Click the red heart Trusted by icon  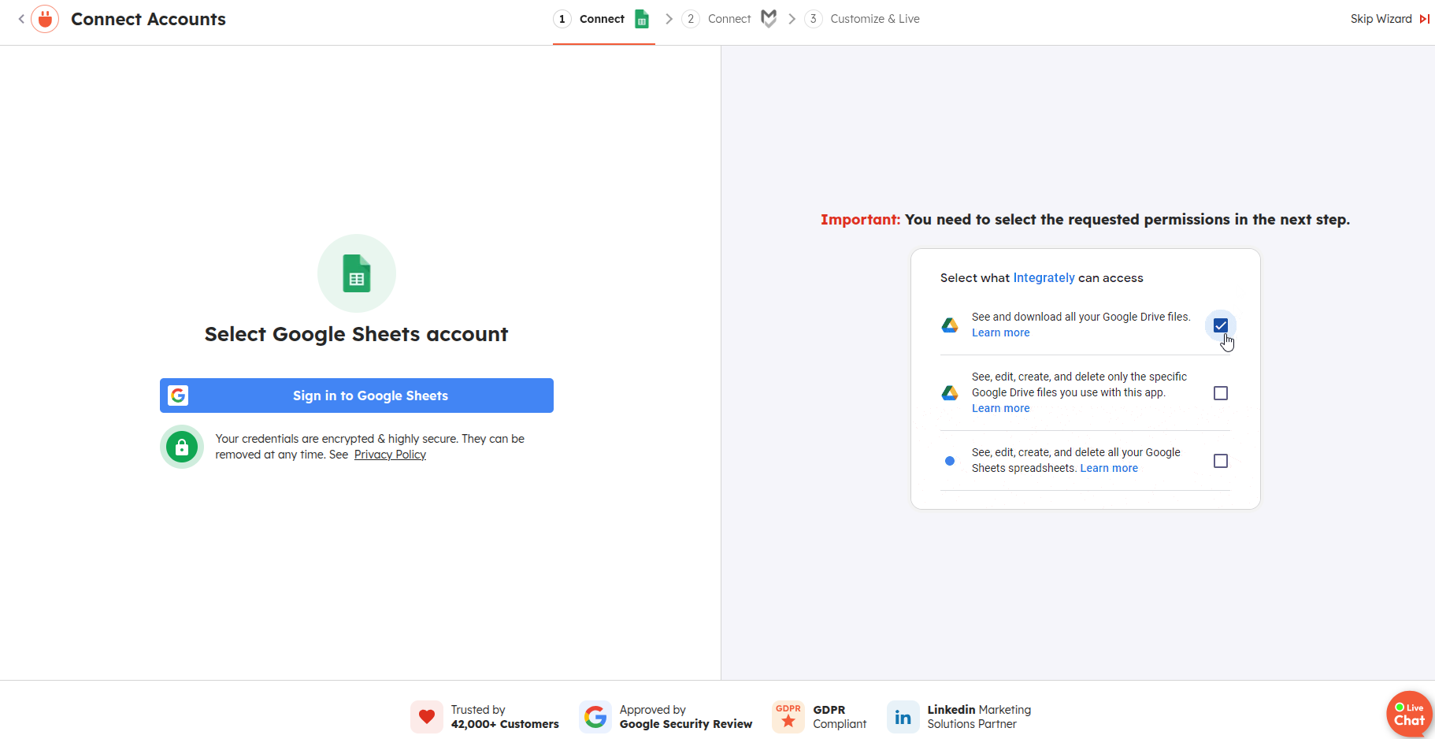427,717
